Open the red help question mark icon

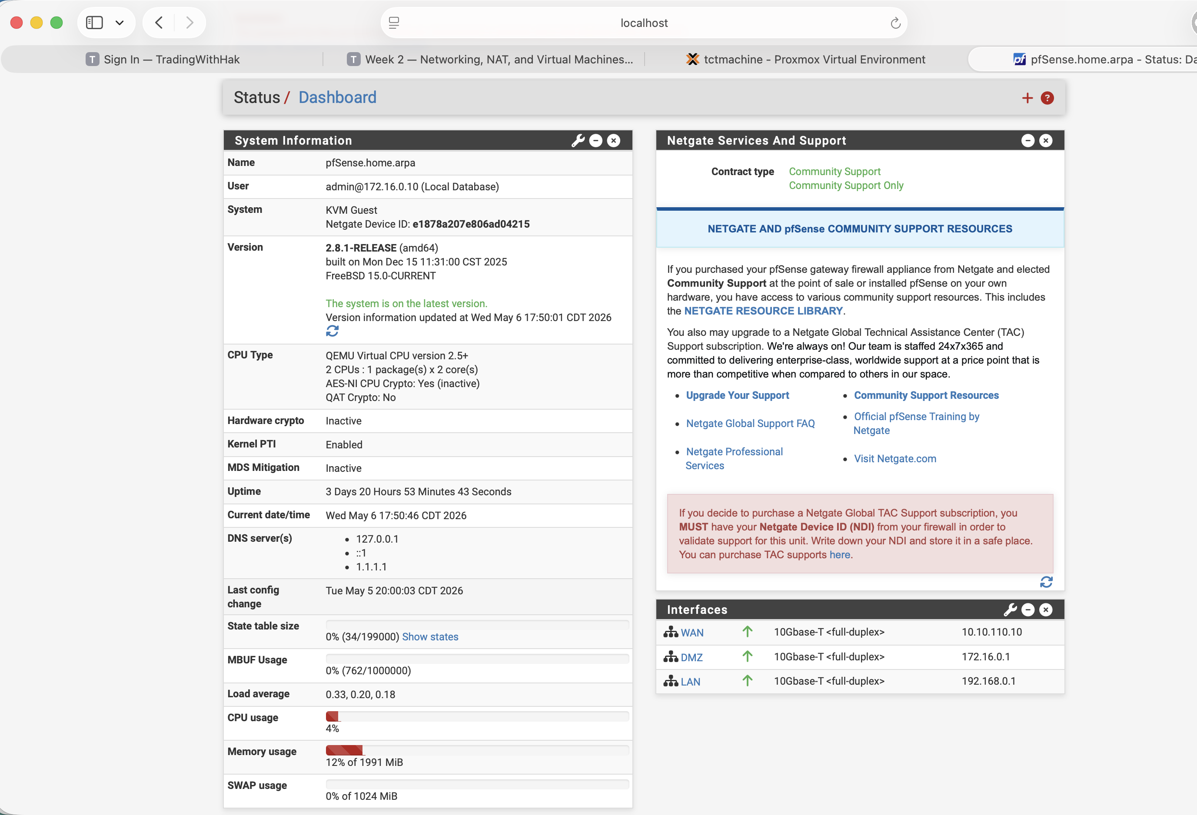click(x=1047, y=98)
